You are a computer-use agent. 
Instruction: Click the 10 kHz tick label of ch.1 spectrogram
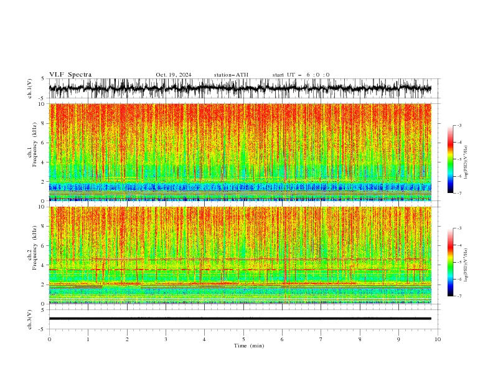click(42, 104)
